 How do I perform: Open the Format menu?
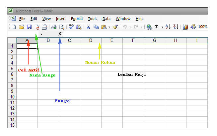pos(77,19)
